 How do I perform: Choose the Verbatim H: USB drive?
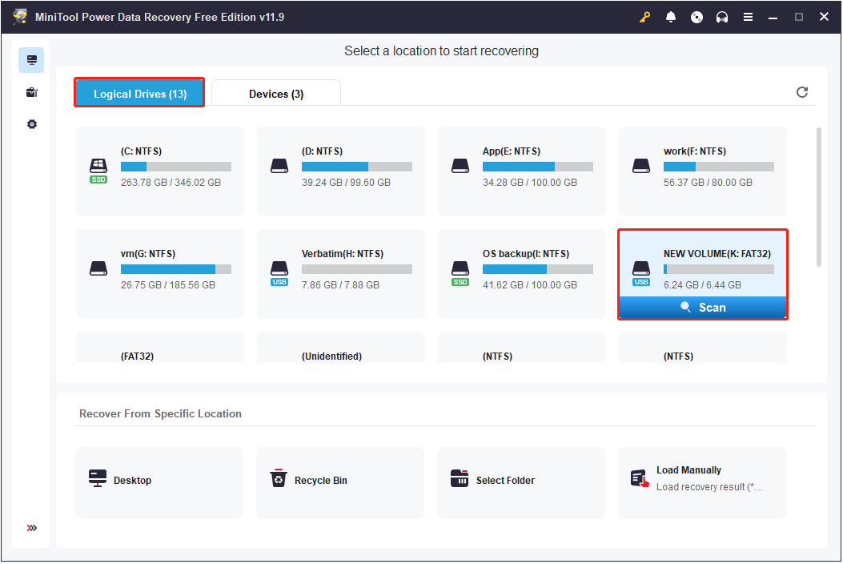(x=341, y=273)
